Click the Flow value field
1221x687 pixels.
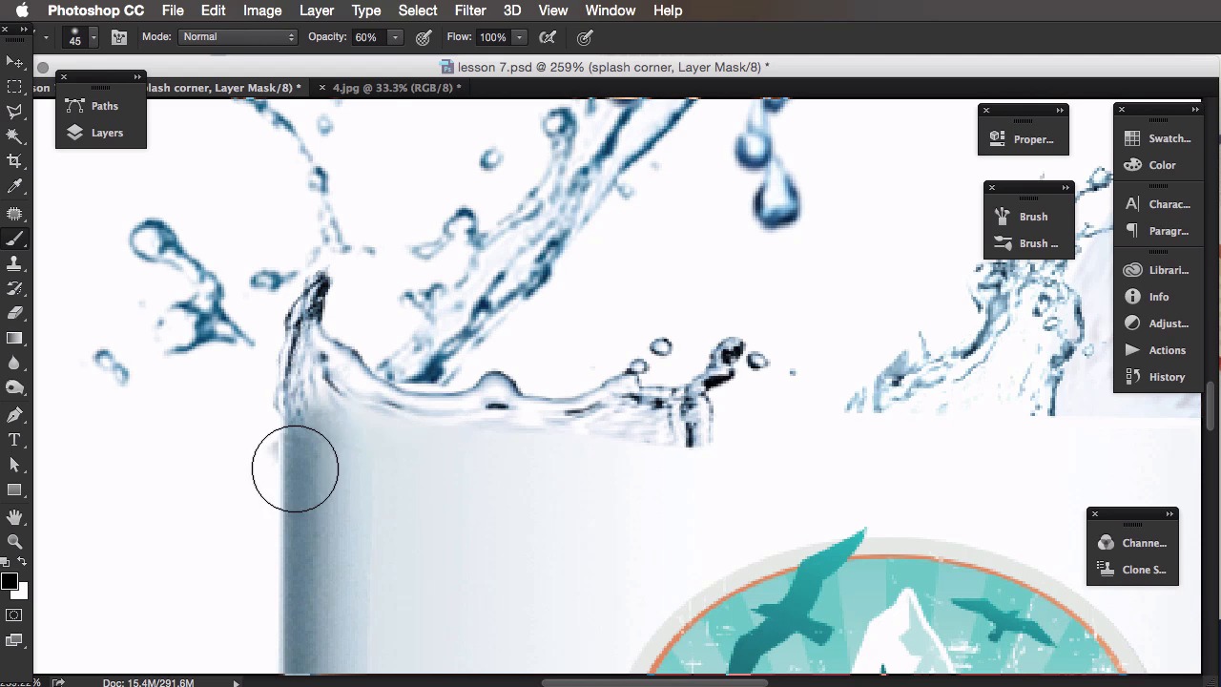(x=493, y=37)
